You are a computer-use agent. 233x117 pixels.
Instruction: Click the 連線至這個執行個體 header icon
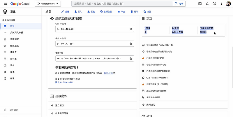pos(52,19)
